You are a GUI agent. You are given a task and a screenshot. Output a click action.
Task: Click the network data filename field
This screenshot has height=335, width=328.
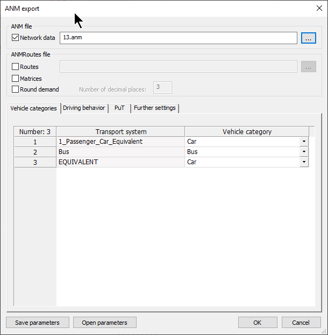[x=178, y=38]
